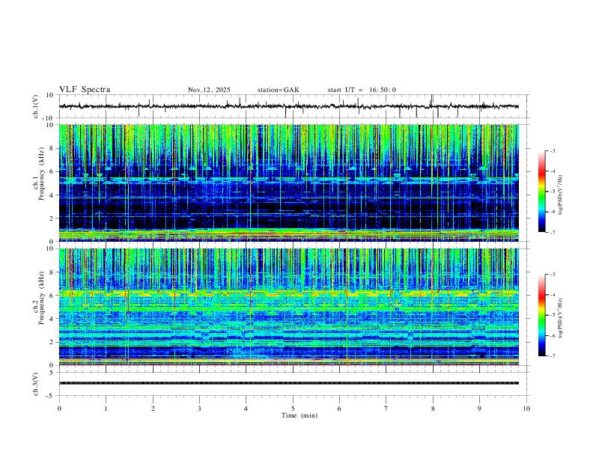Click time axis tick label '8'
Screen dimensions: 593x458
click(x=433, y=409)
